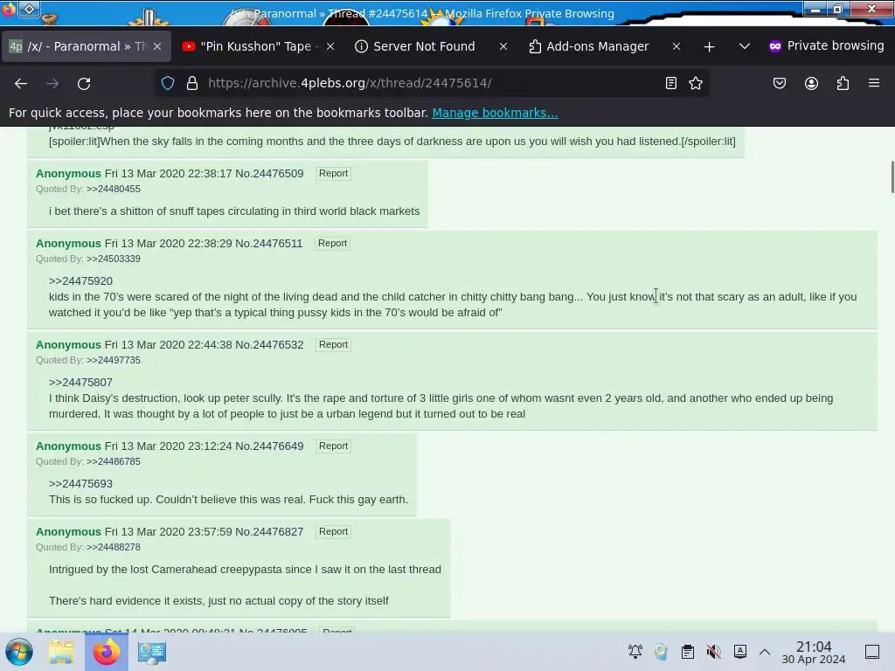Close the Add-ons Manager tab

pos(676,46)
